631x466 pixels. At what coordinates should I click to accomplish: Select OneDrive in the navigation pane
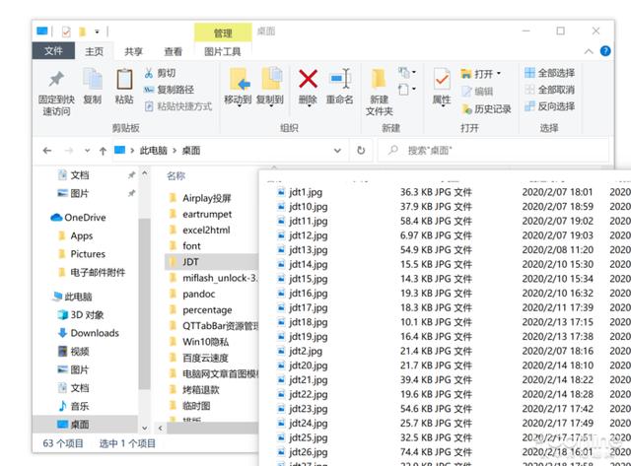(79, 218)
